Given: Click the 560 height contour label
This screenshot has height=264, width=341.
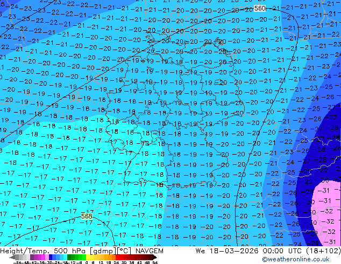Looking at the screenshot, I should click(260, 9).
